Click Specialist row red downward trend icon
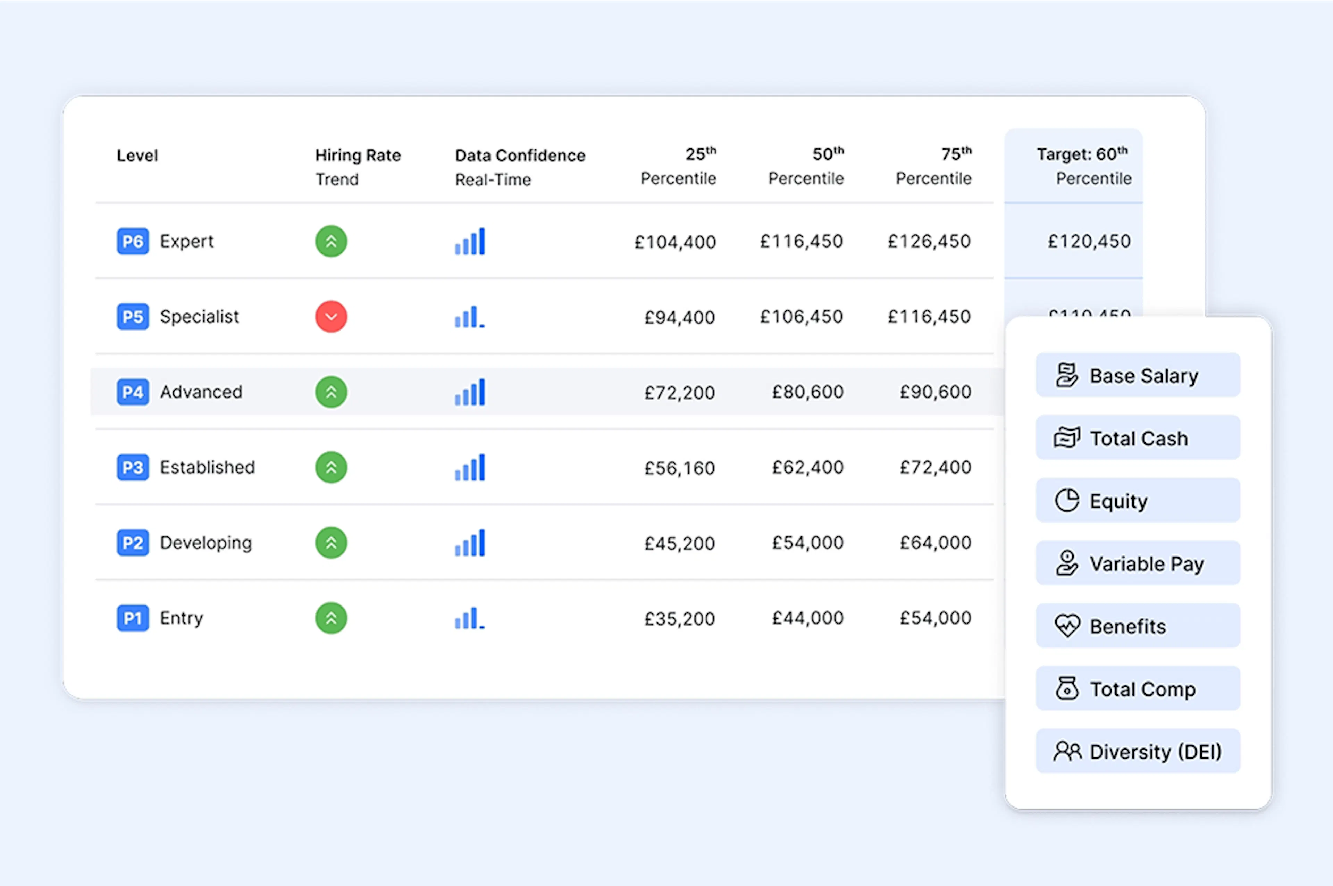Screen dimensions: 1333x886 [331, 316]
